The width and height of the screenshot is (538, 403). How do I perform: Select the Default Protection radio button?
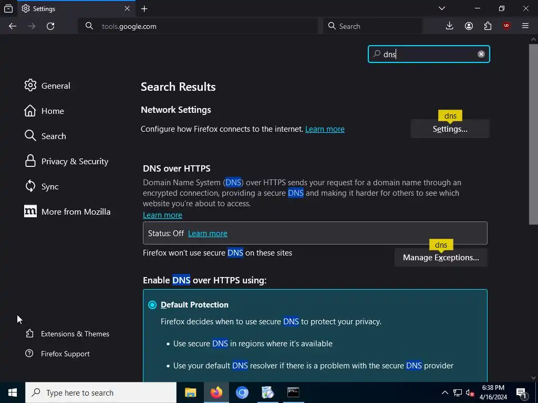pyautogui.click(x=152, y=305)
